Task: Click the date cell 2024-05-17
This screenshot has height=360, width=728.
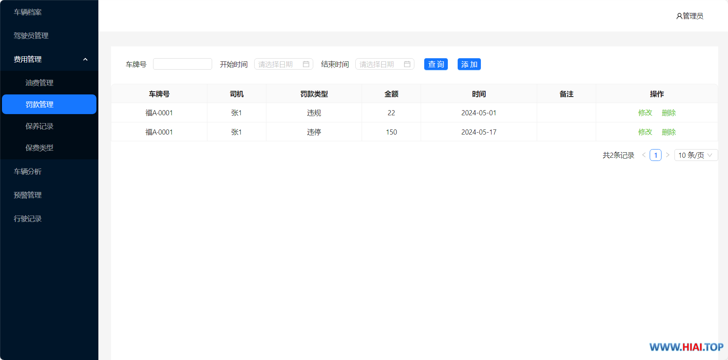Action: 479,132
